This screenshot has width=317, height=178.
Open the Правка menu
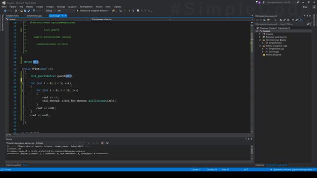(13, 6)
